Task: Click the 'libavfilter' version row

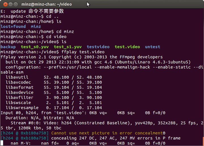Action: pyautogui.click(x=54, y=98)
